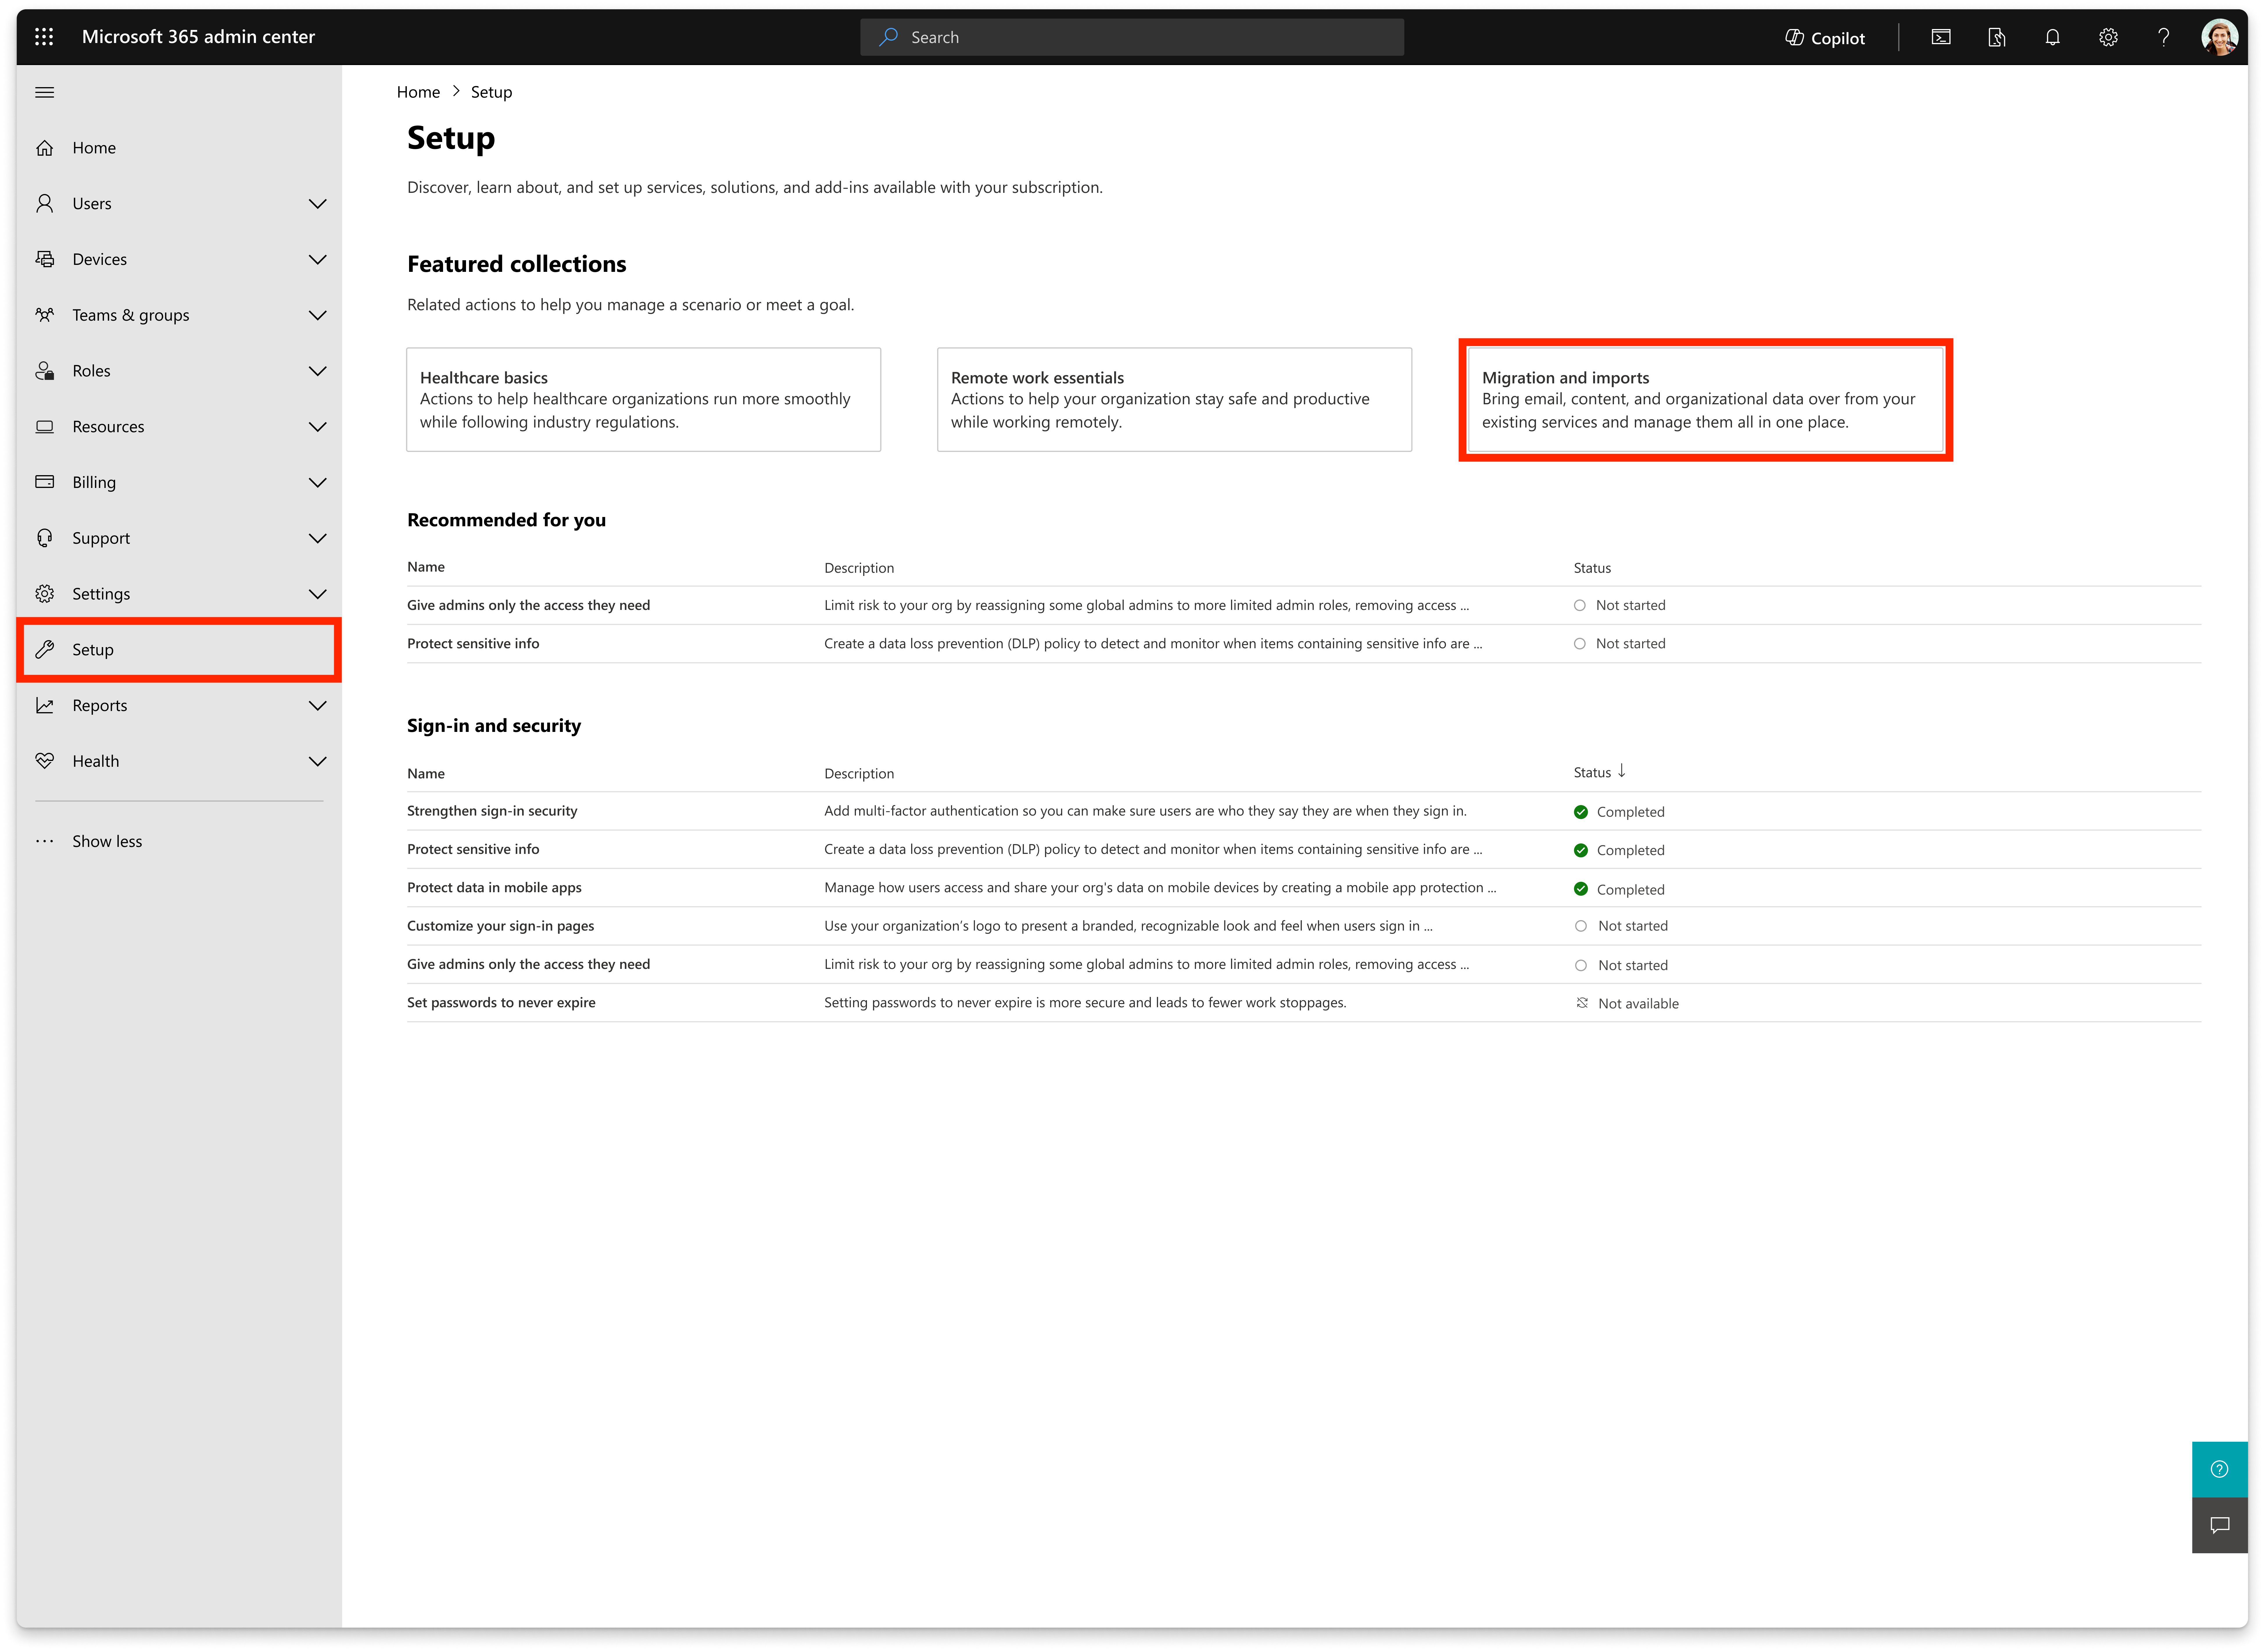Click the Roles icon in the sidebar

pos(45,371)
